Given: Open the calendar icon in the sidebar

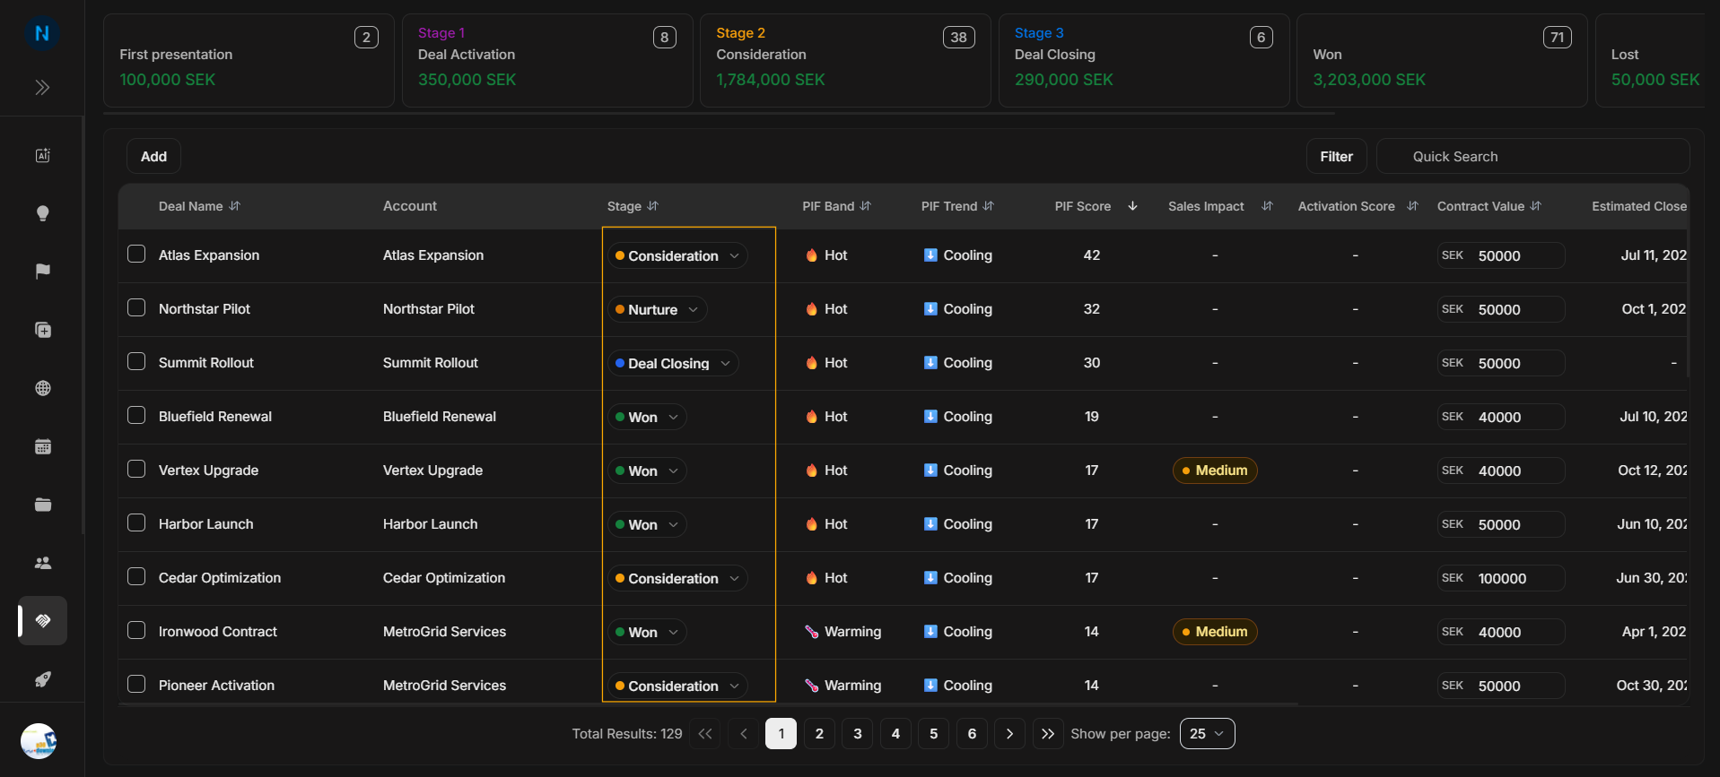Looking at the screenshot, I should (x=42, y=446).
